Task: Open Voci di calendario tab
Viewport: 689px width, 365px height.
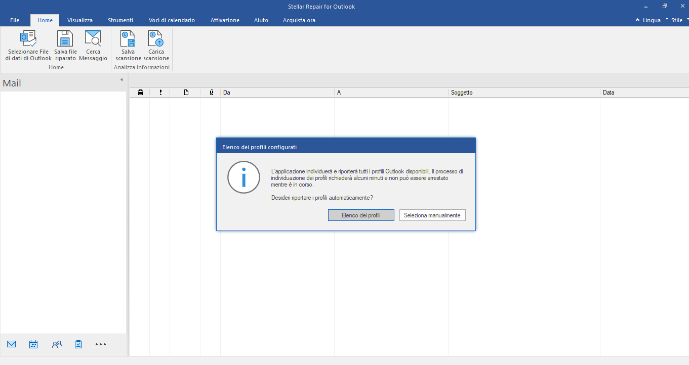Action: tap(172, 20)
